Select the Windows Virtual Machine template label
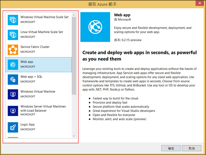Screen dimensions: 206x155 tap(38, 92)
